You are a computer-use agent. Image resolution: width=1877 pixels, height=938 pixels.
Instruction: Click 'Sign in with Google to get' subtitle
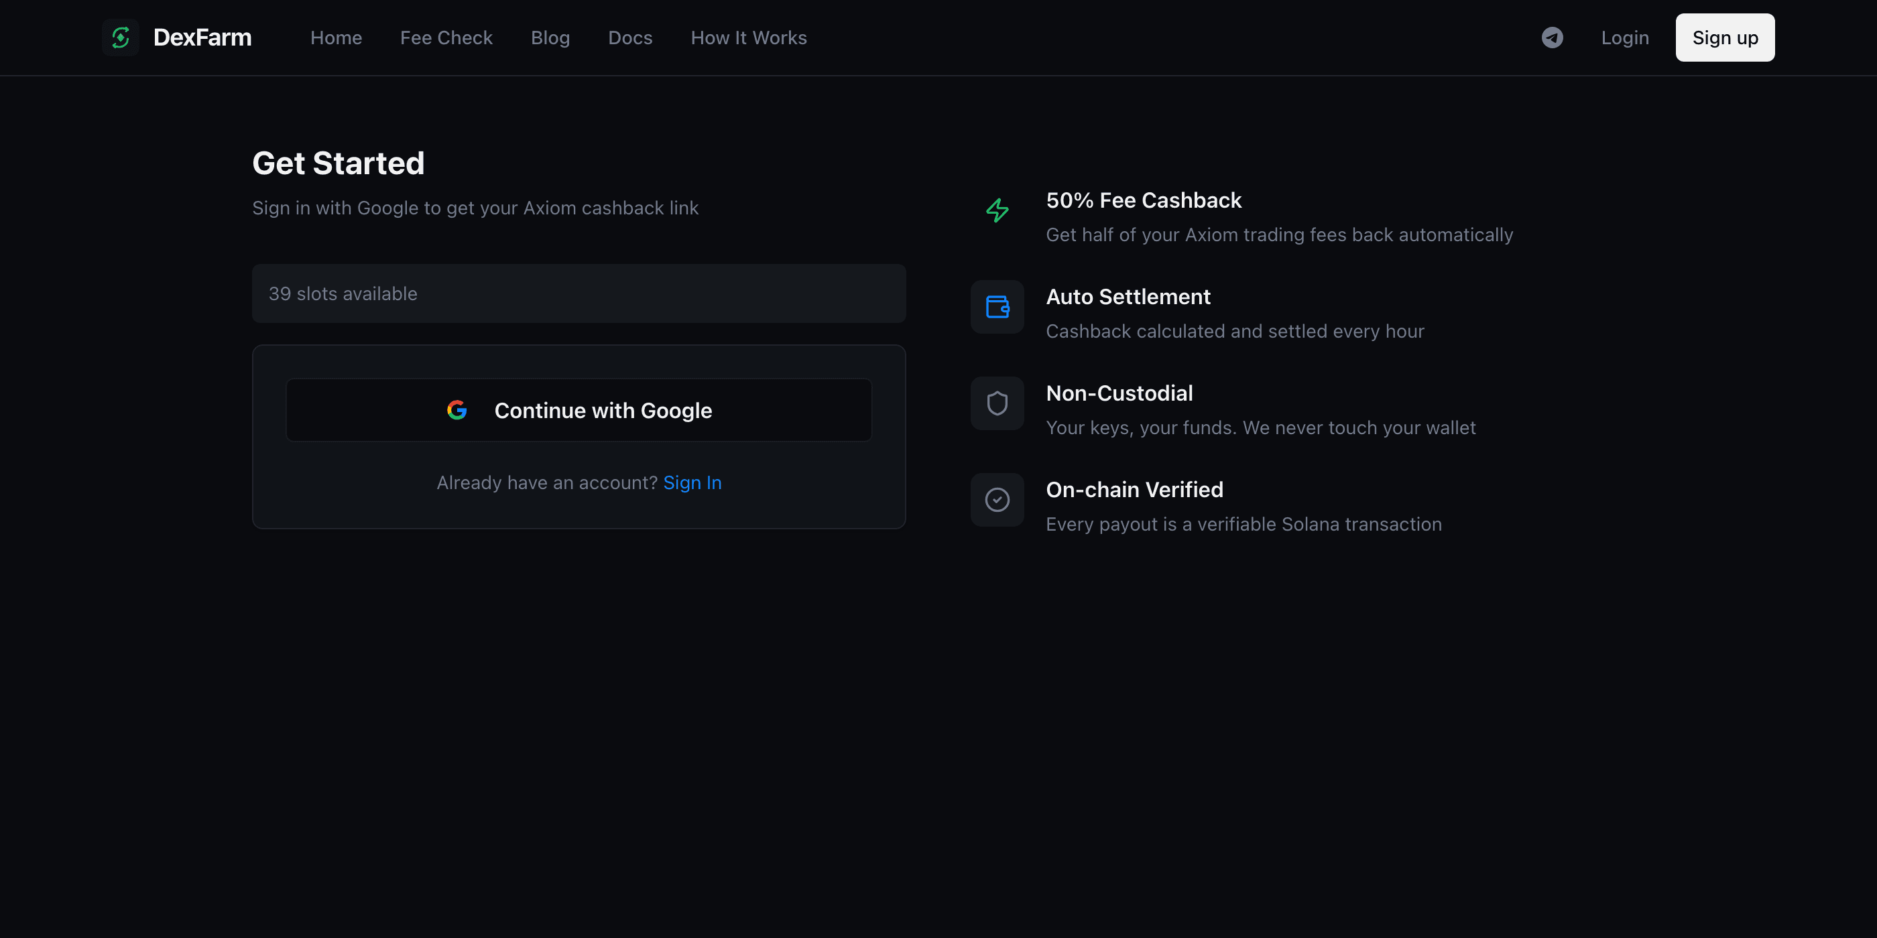[x=475, y=208]
